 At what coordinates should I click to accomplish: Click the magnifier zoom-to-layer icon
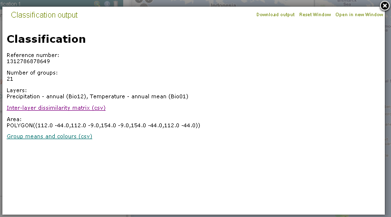pos(98,3)
